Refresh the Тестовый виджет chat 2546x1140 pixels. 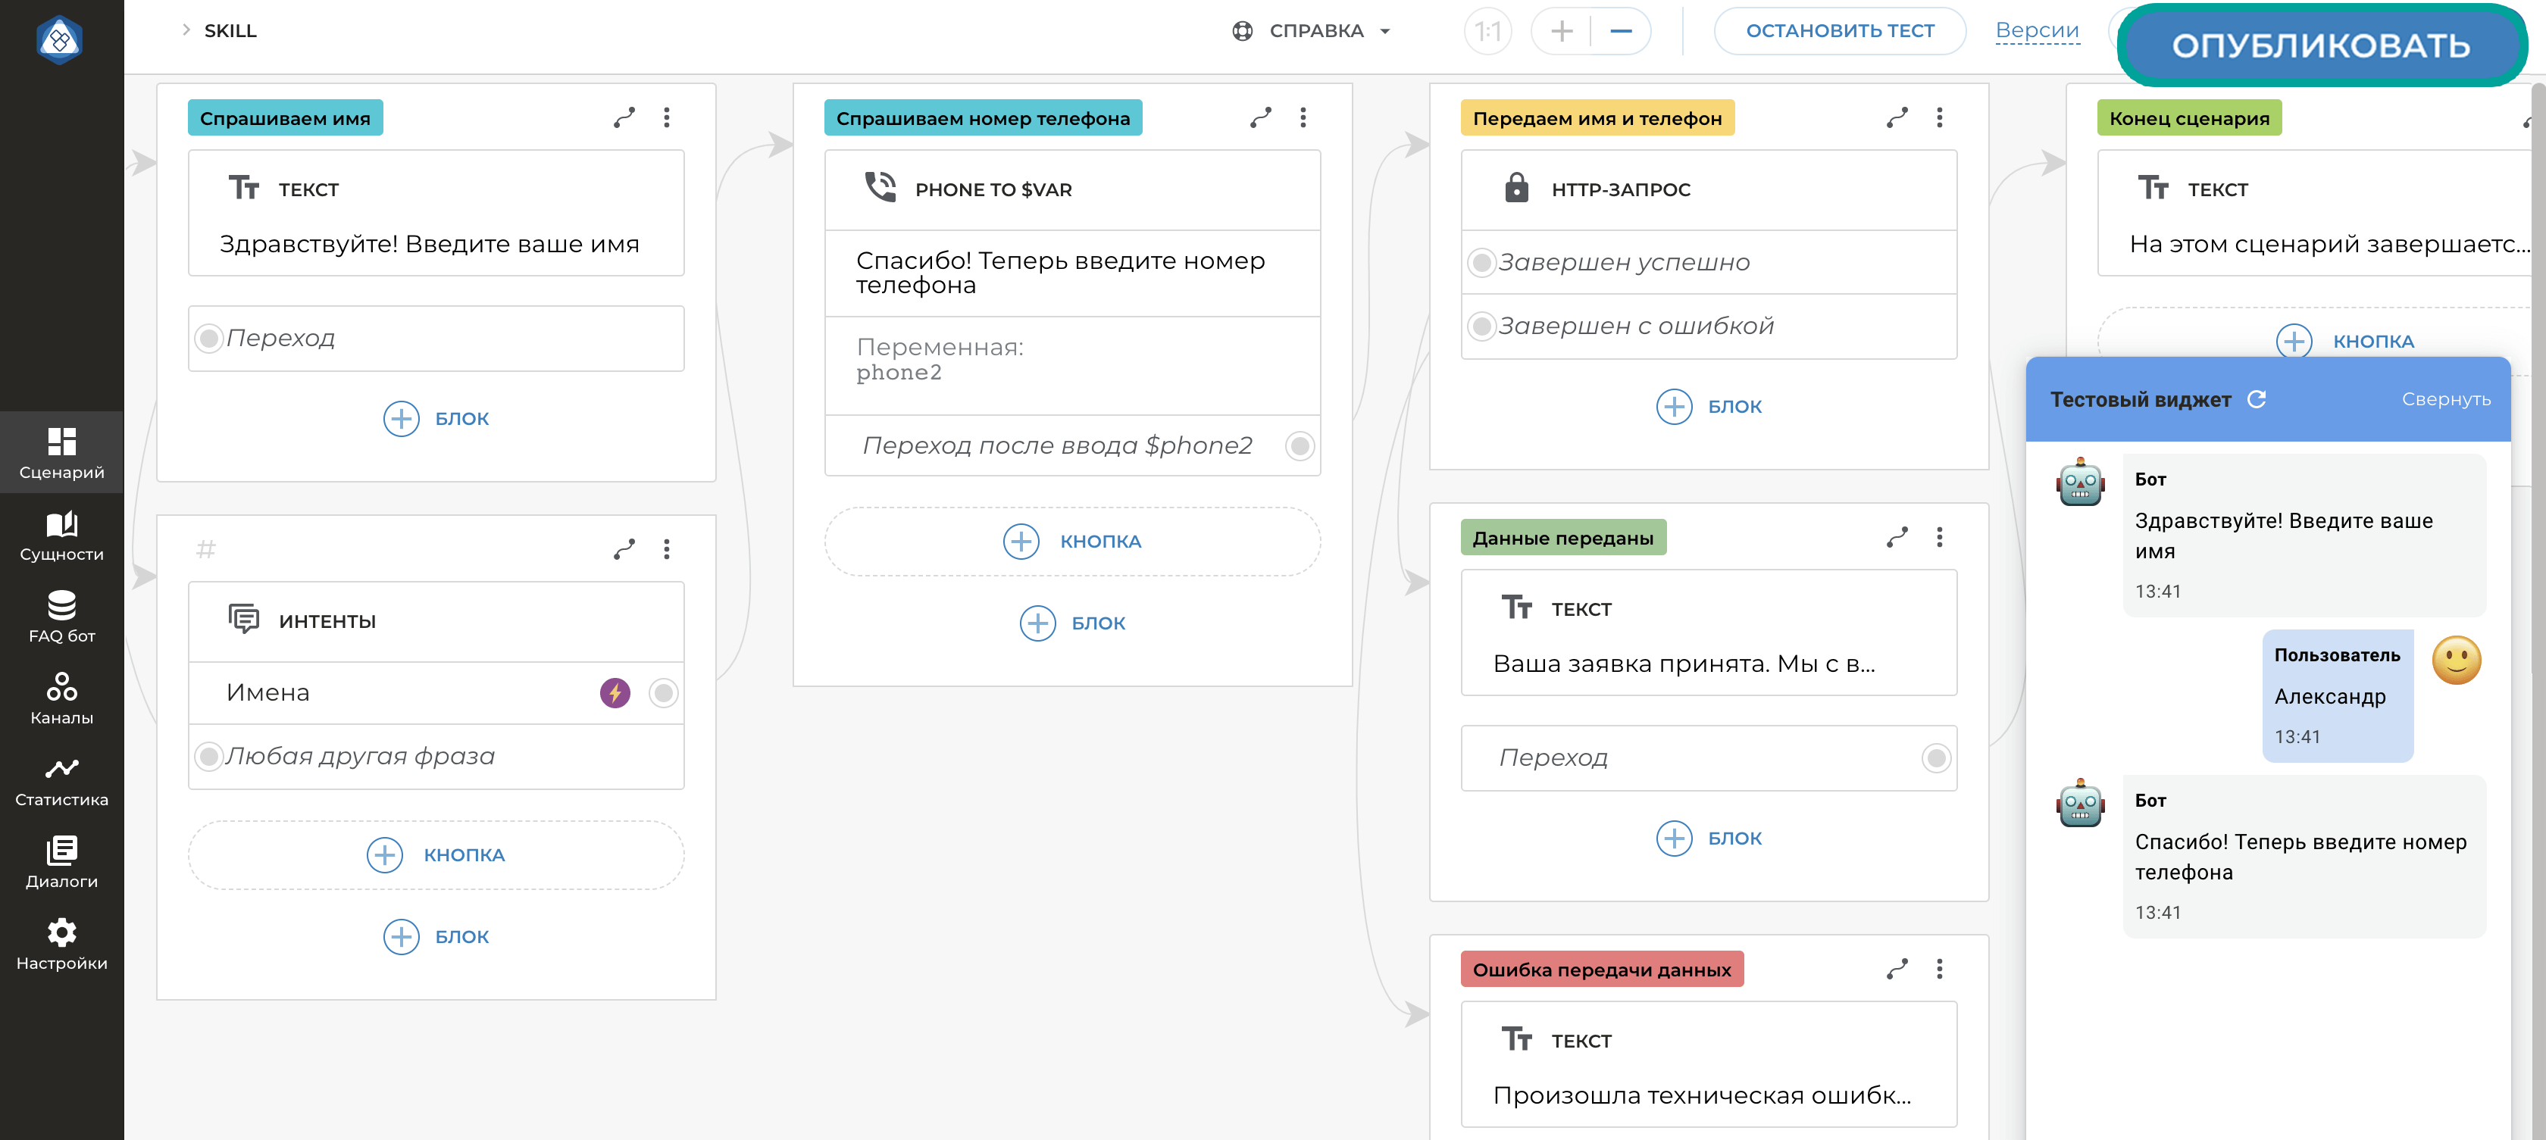point(2257,399)
